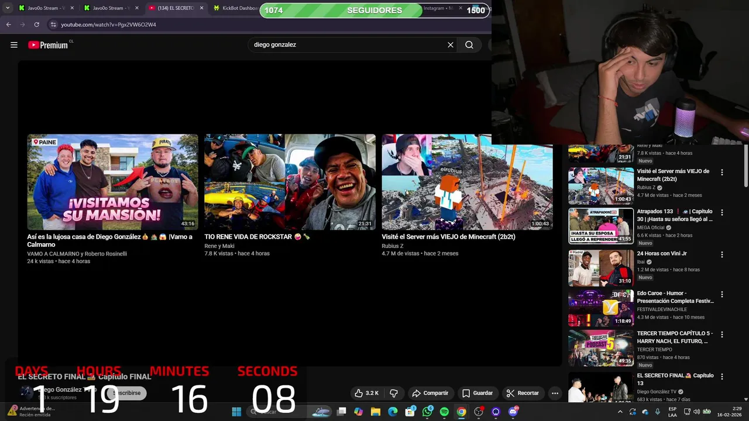Open File Explorer from taskbar

point(376,412)
